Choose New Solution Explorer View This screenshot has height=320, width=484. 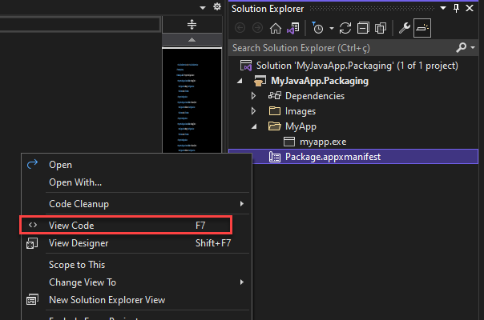[136, 300]
